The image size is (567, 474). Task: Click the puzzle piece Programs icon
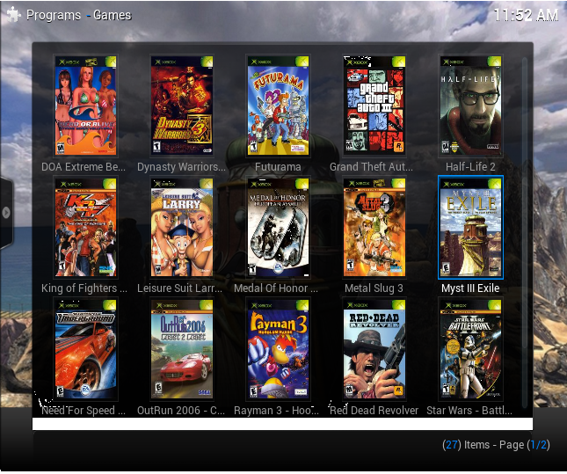point(12,15)
